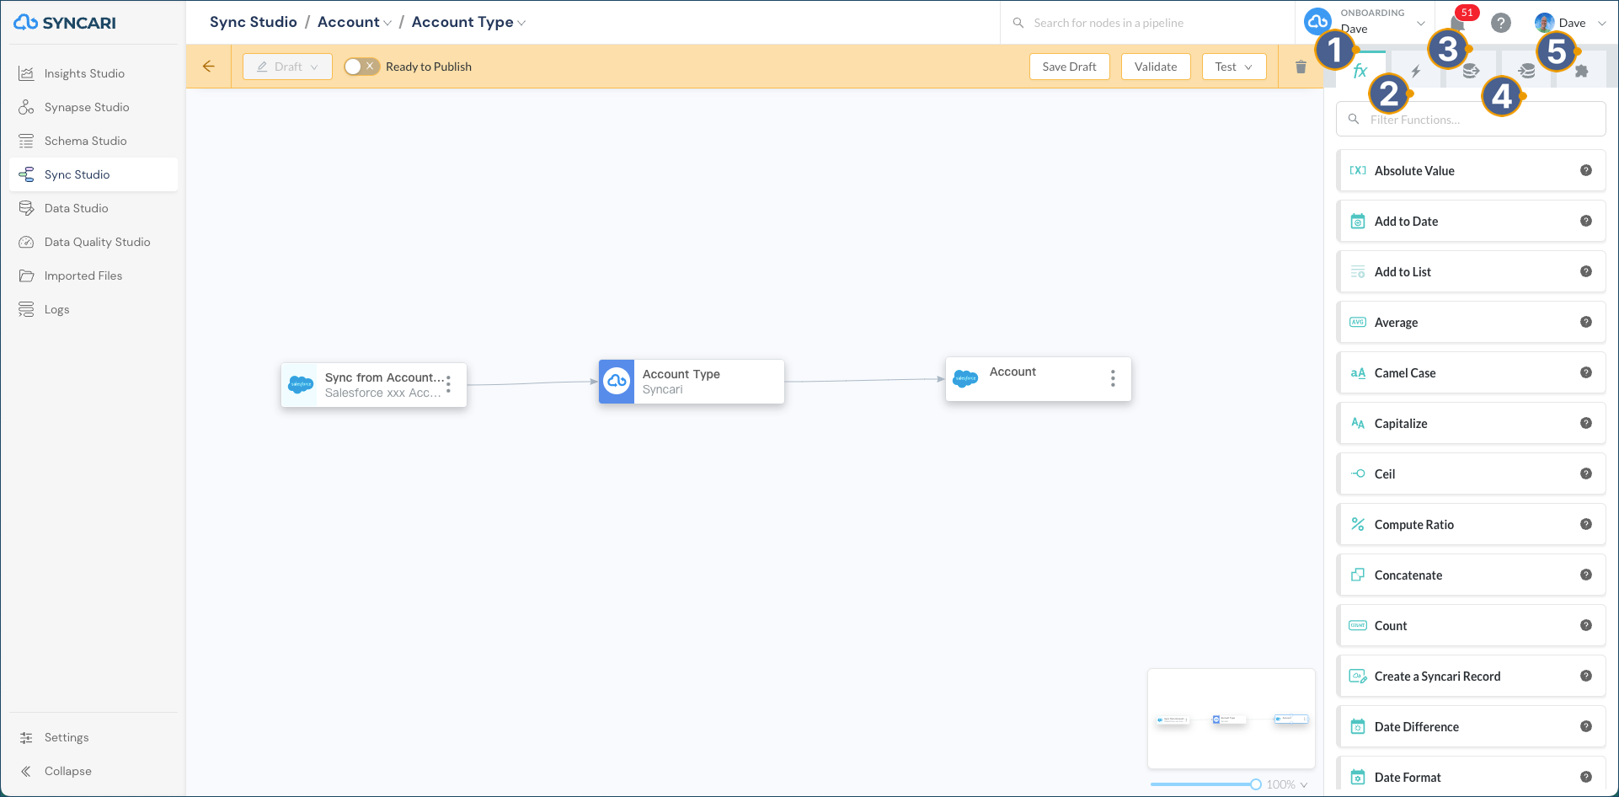
Task: Select the puzzle piece tab
Action: [1581, 71]
